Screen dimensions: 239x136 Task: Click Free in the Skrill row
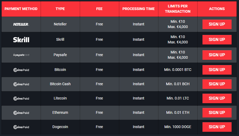click(99, 40)
